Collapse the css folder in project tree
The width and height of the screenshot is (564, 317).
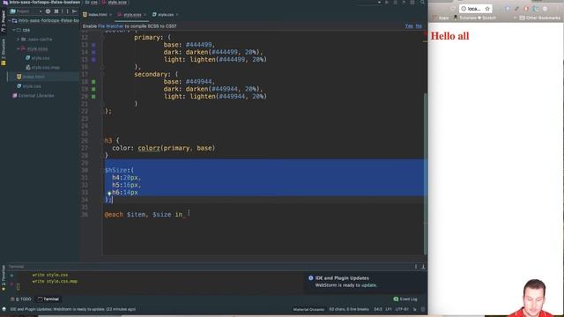pyautogui.click(x=14, y=30)
